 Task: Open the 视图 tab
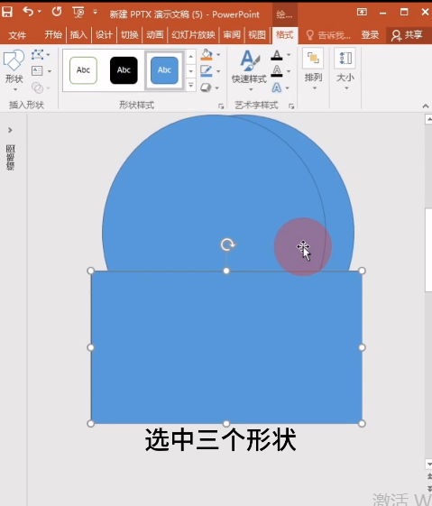(x=257, y=35)
